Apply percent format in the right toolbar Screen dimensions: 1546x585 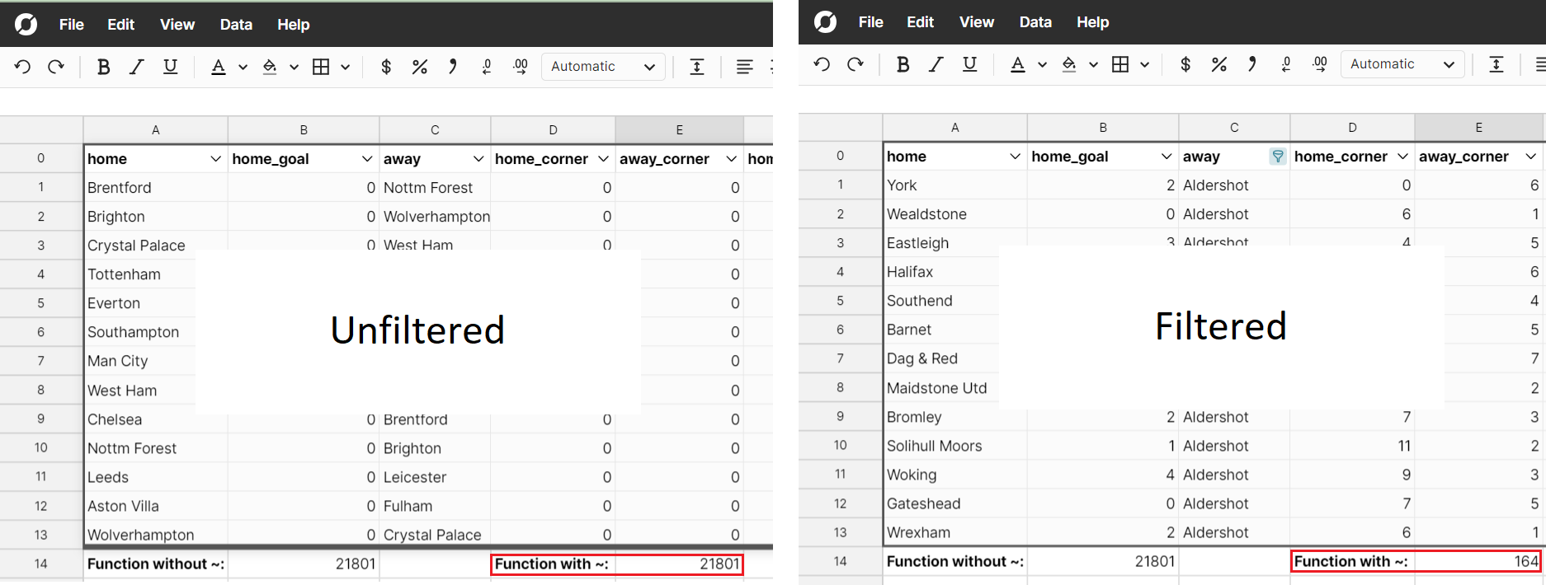tap(1218, 64)
